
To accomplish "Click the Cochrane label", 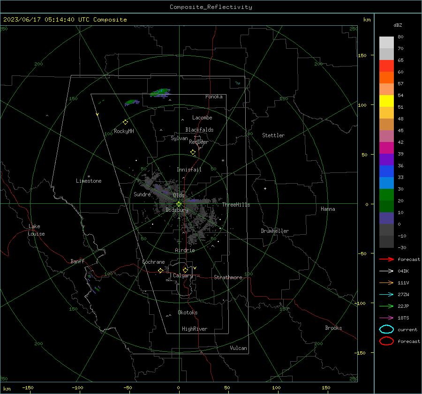I will (153, 262).
